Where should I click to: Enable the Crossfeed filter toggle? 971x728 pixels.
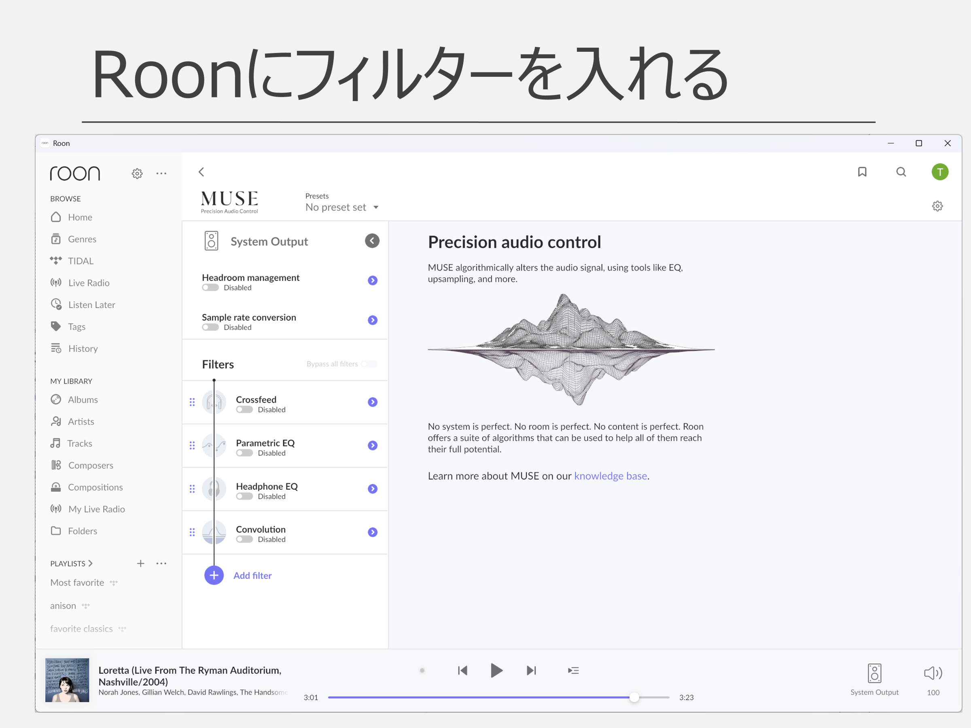tap(244, 410)
